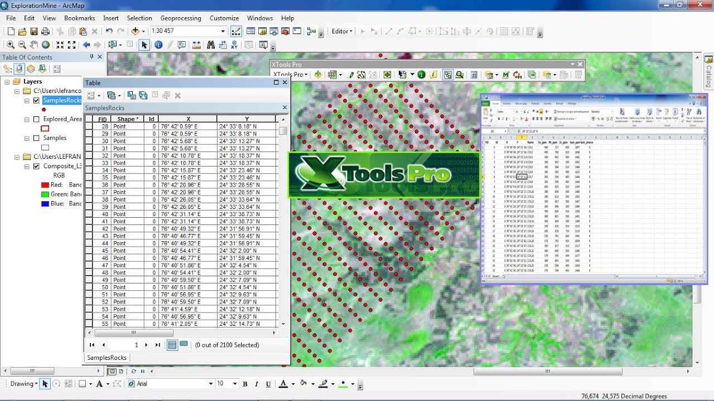Collapse the Composite_L3 layer legend
This screenshot has width=714, height=401.
point(27,167)
